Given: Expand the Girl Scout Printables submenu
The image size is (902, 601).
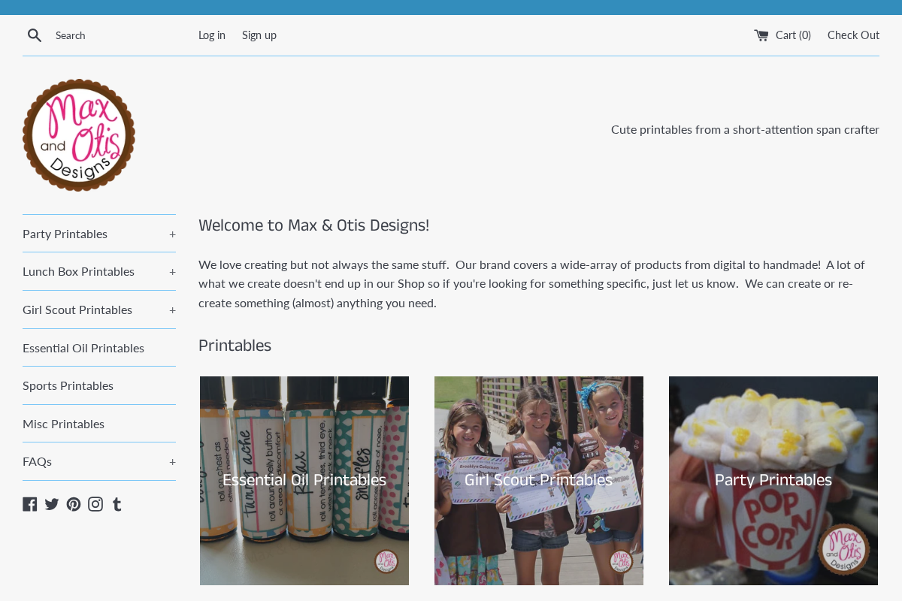Looking at the screenshot, I should pyautogui.click(x=171, y=310).
